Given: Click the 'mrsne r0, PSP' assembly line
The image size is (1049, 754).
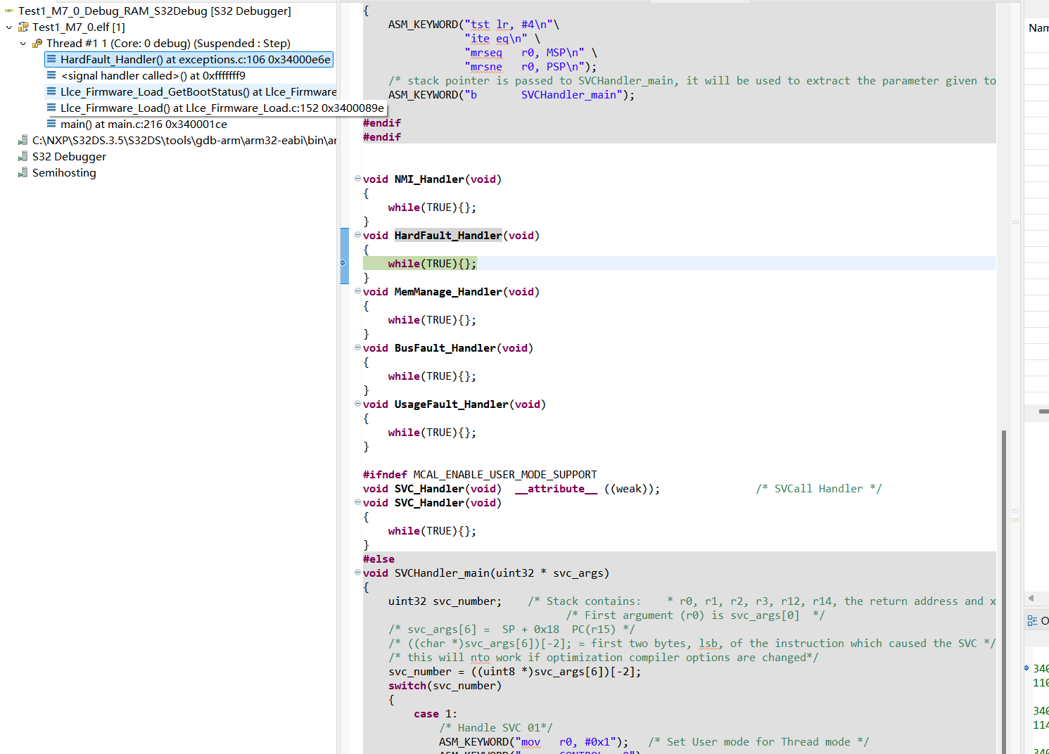Looking at the screenshot, I should pyautogui.click(x=530, y=67).
